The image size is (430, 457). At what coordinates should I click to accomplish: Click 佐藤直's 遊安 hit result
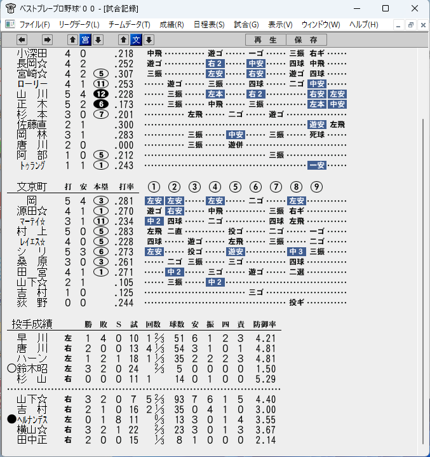coord(317,125)
